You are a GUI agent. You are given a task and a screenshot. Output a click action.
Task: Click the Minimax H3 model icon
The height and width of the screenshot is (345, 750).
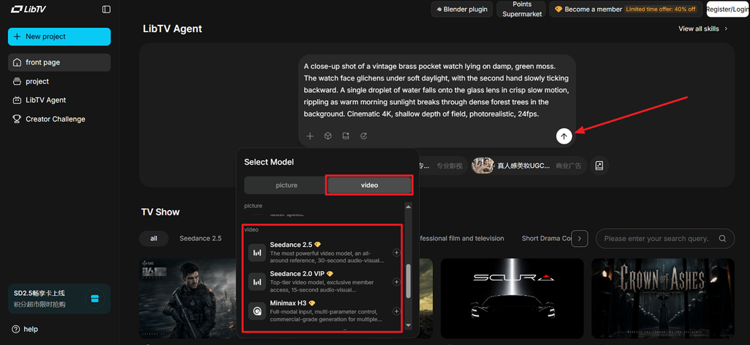click(257, 311)
